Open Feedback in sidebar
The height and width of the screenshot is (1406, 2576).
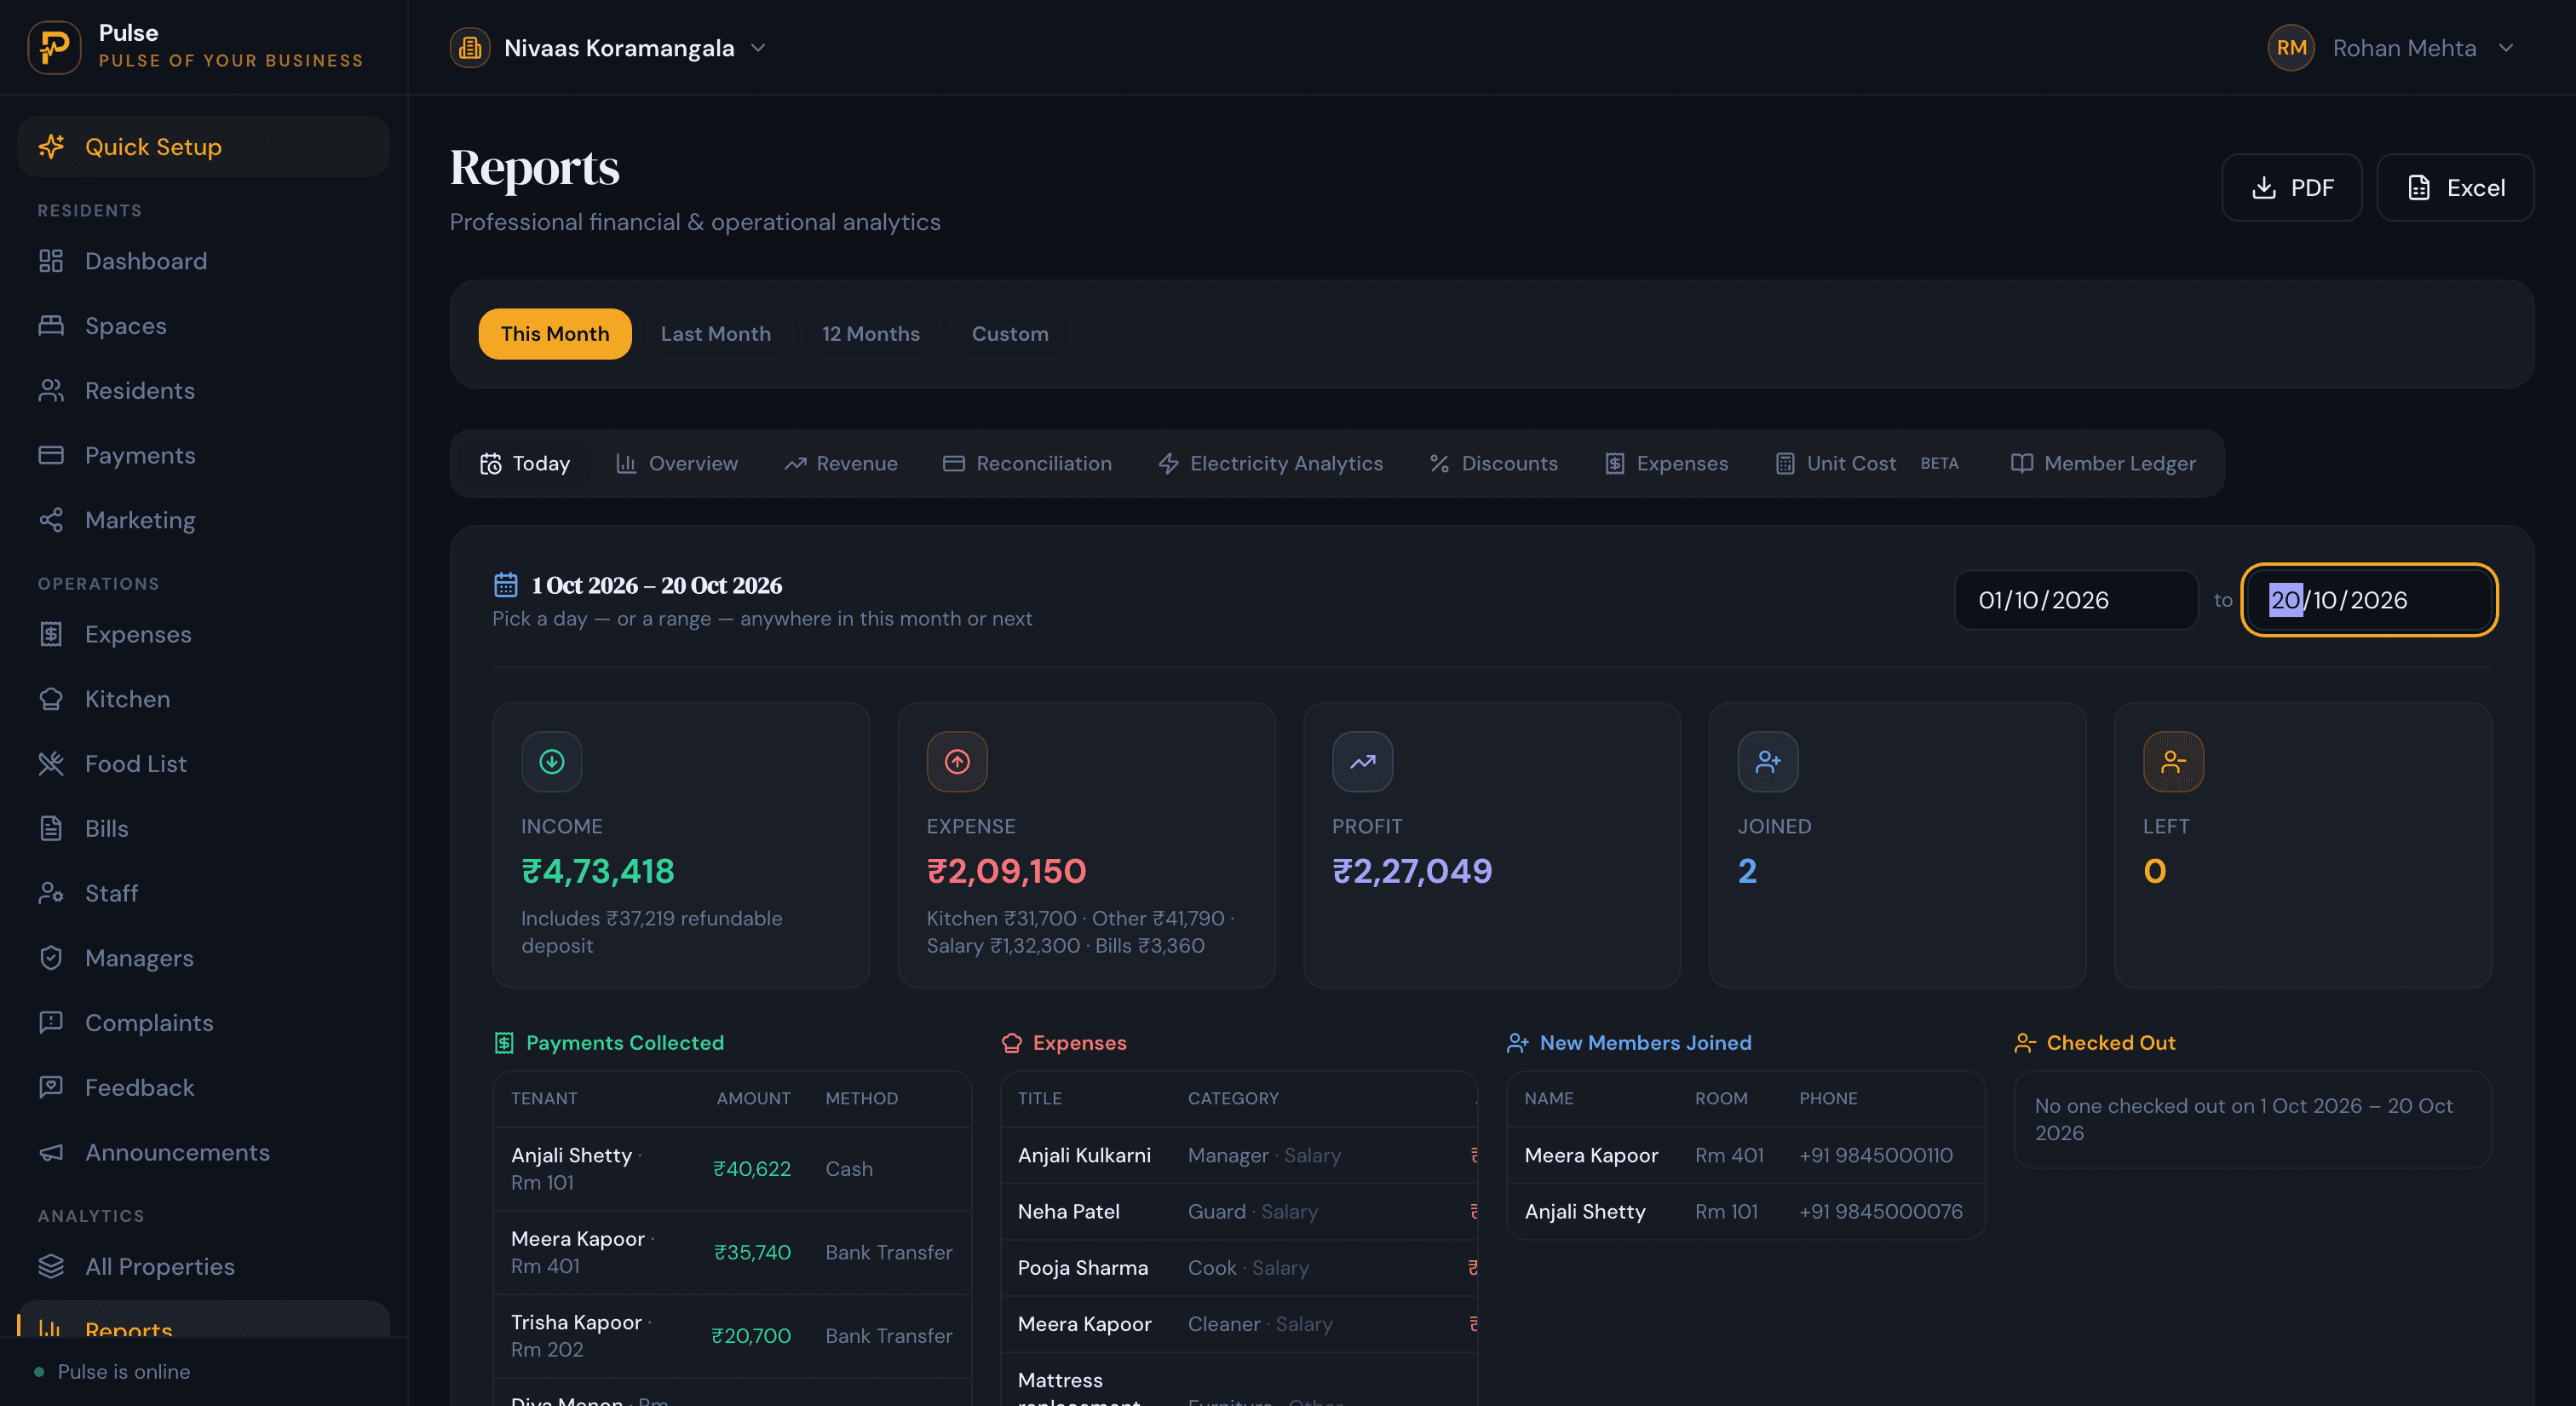[203, 1088]
